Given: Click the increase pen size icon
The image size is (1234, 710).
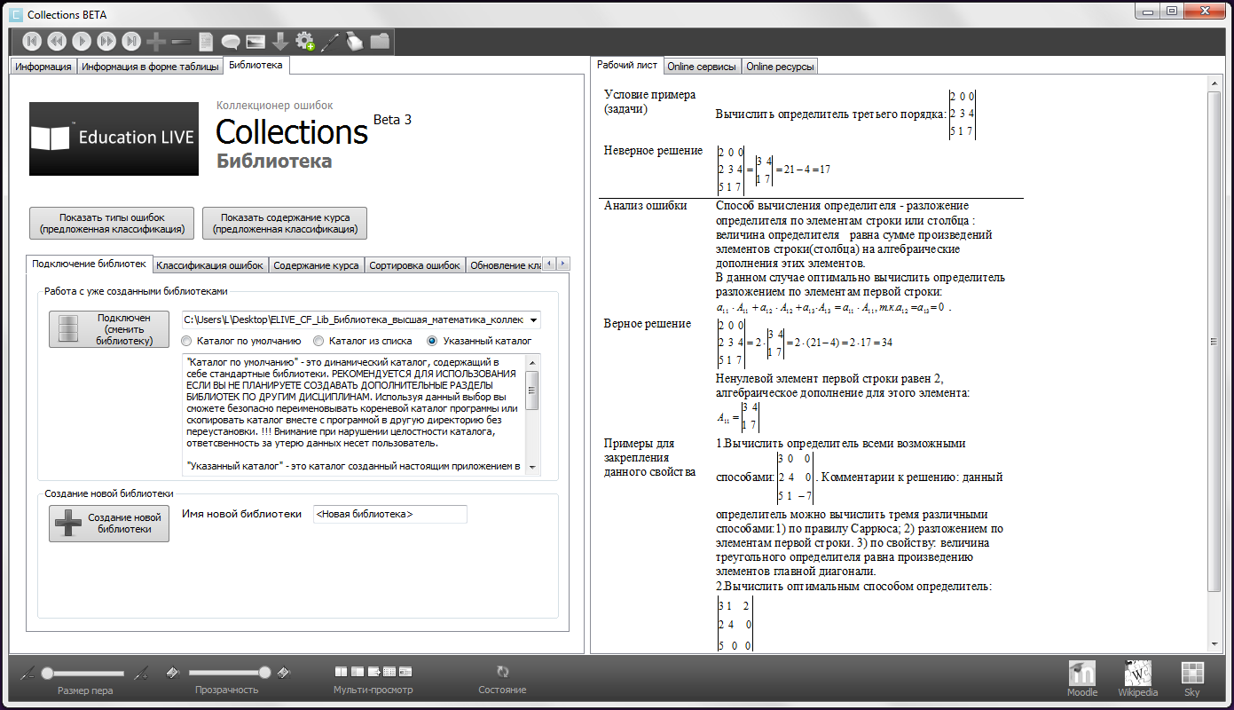Looking at the screenshot, I should [140, 673].
